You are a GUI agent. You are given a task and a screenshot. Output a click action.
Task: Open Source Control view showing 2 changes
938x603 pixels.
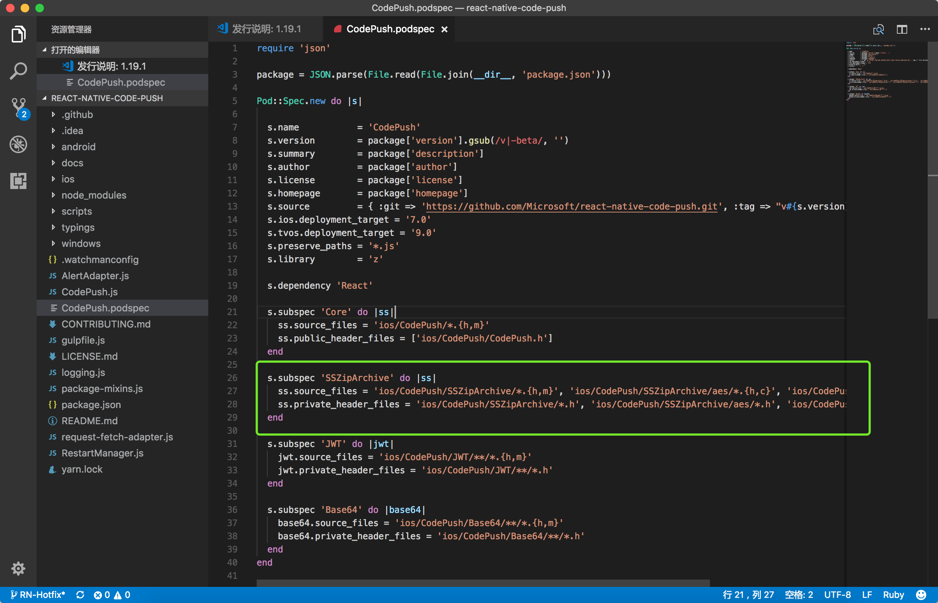tap(18, 107)
